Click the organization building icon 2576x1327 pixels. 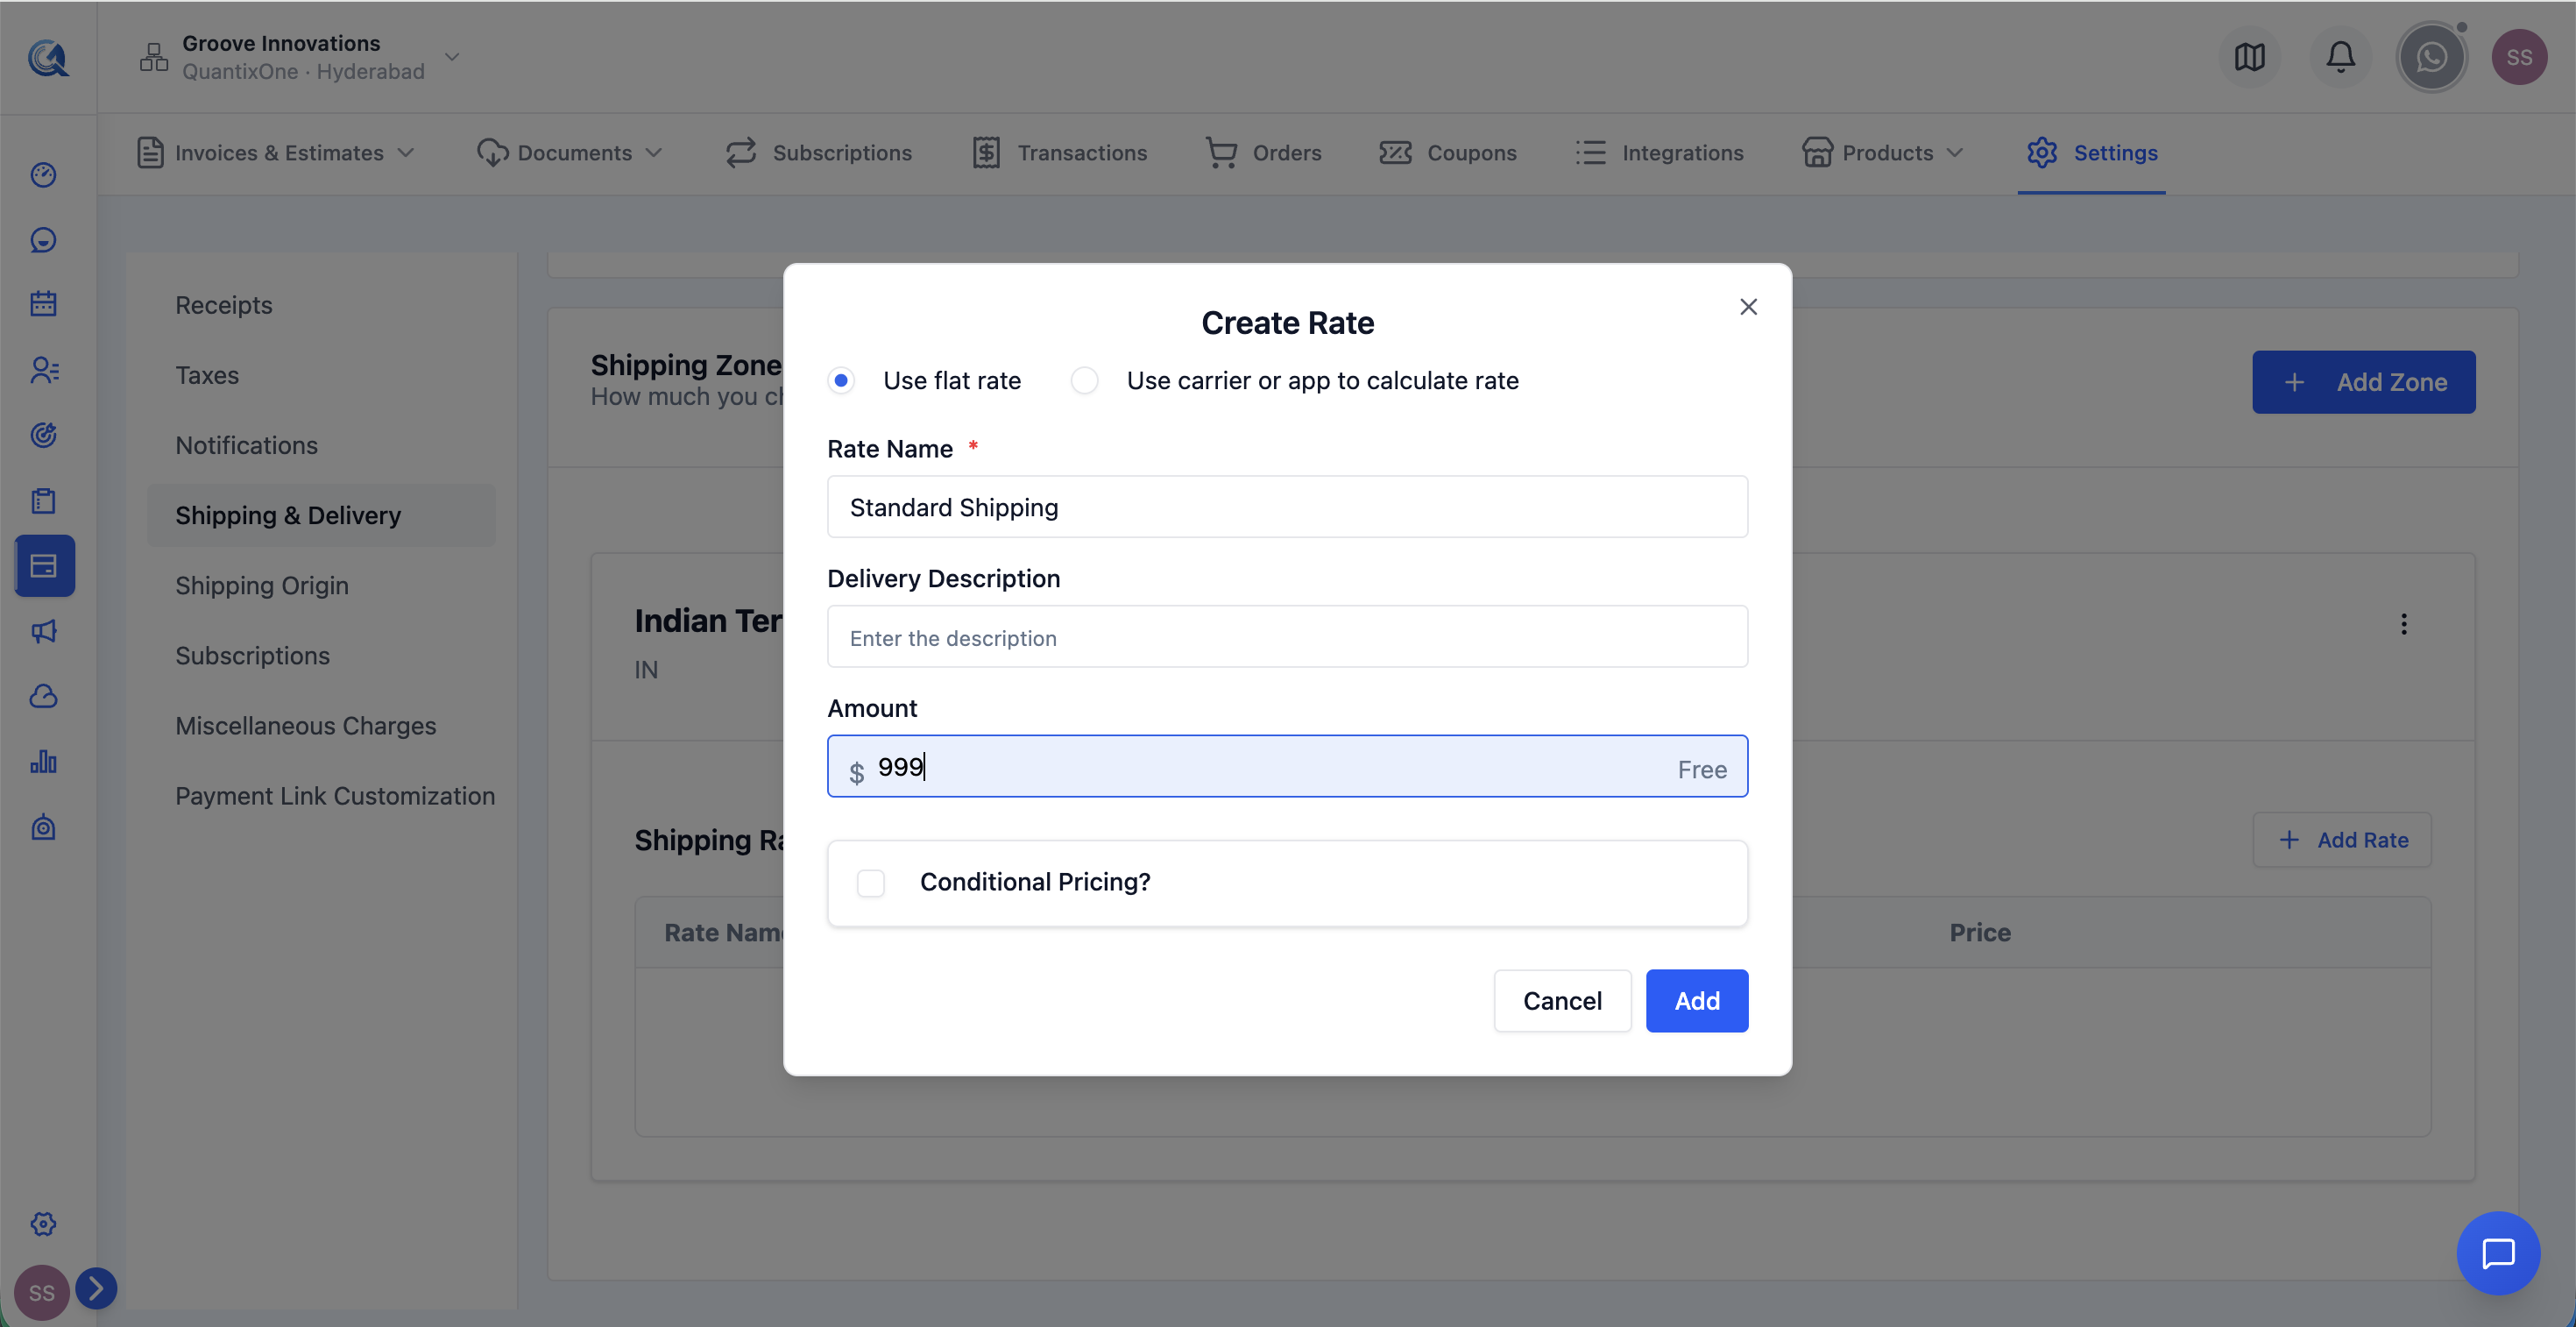tap(154, 57)
